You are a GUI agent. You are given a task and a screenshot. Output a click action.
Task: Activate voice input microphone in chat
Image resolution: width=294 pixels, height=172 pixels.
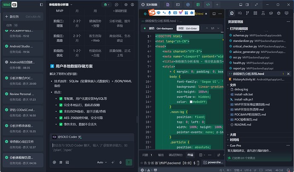121,163
